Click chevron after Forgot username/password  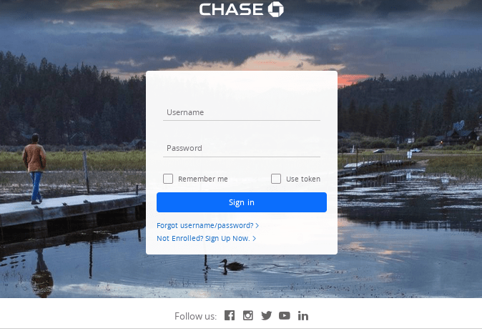coord(257,226)
